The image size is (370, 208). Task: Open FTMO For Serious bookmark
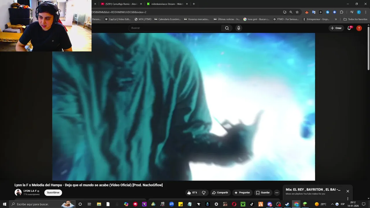pos(286,19)
